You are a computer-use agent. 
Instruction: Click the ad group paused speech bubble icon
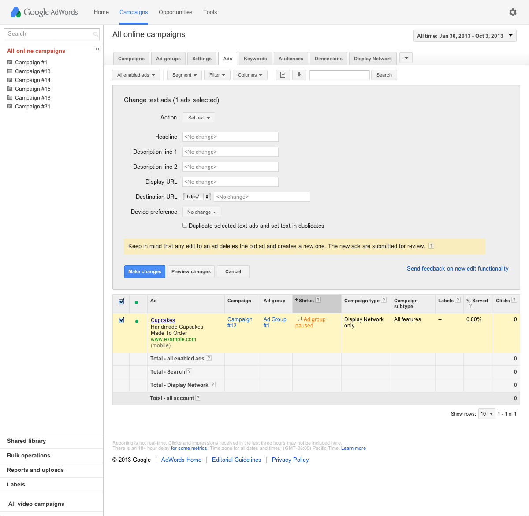pos(299,319)
